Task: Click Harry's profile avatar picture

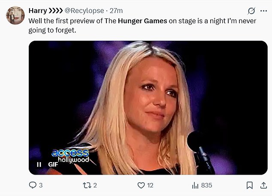Action: click(15, 15)
